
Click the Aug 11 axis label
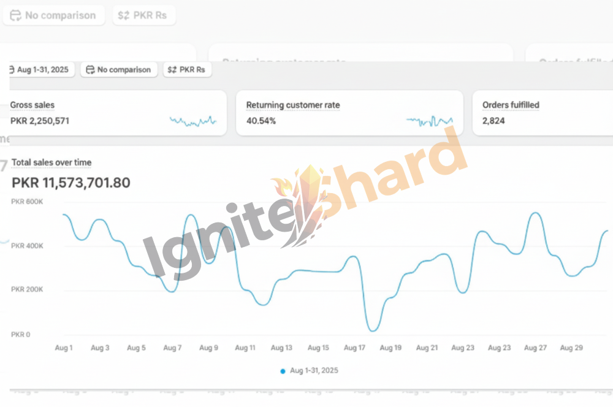[x=245, y=348]
